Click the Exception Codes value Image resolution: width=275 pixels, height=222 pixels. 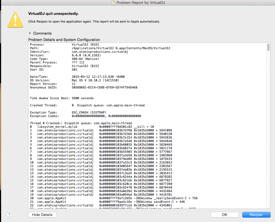[106, 116]
